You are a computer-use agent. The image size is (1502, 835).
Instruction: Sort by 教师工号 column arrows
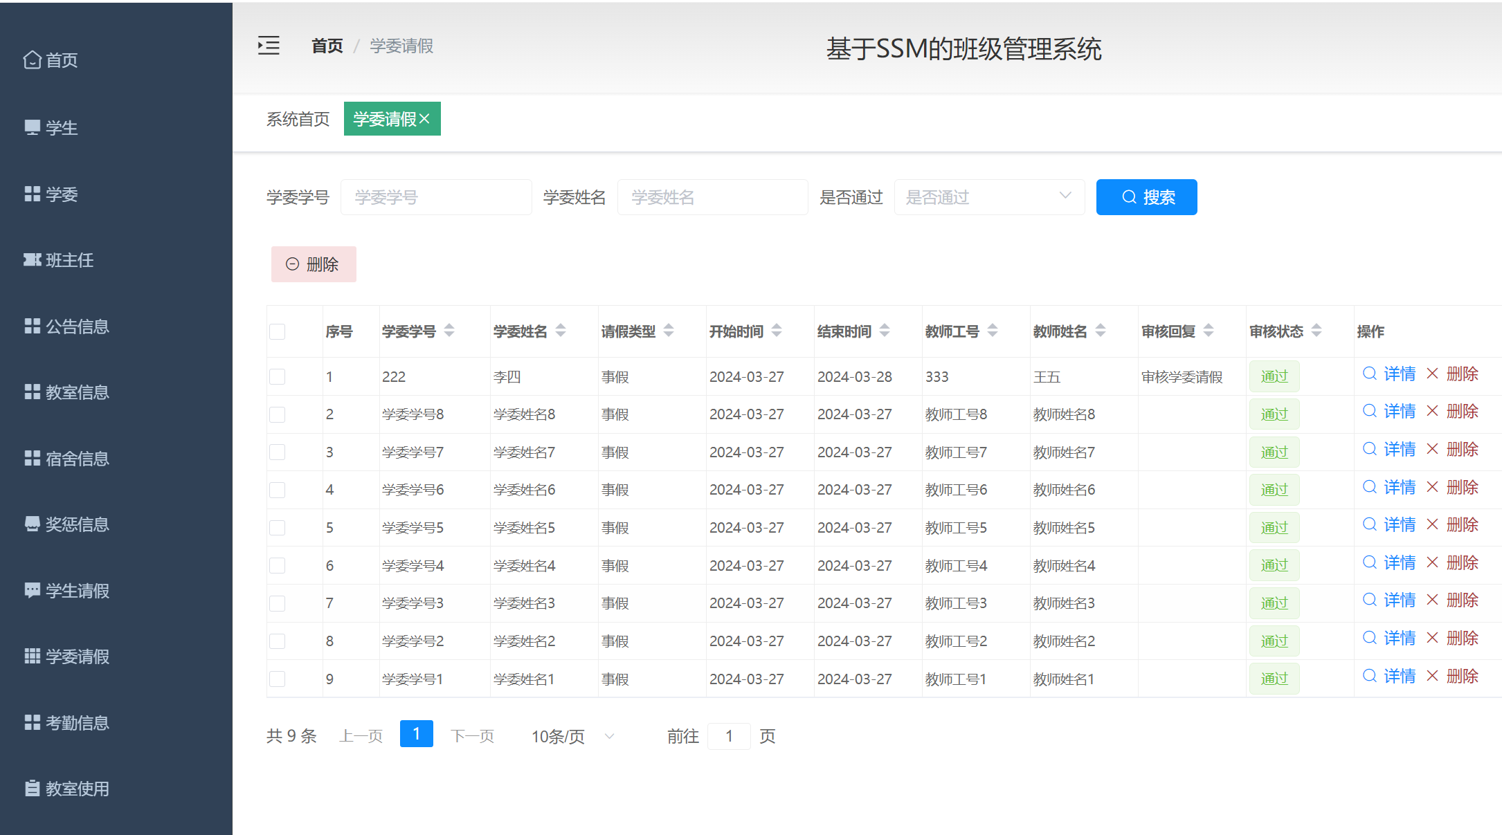click(993, 331)
